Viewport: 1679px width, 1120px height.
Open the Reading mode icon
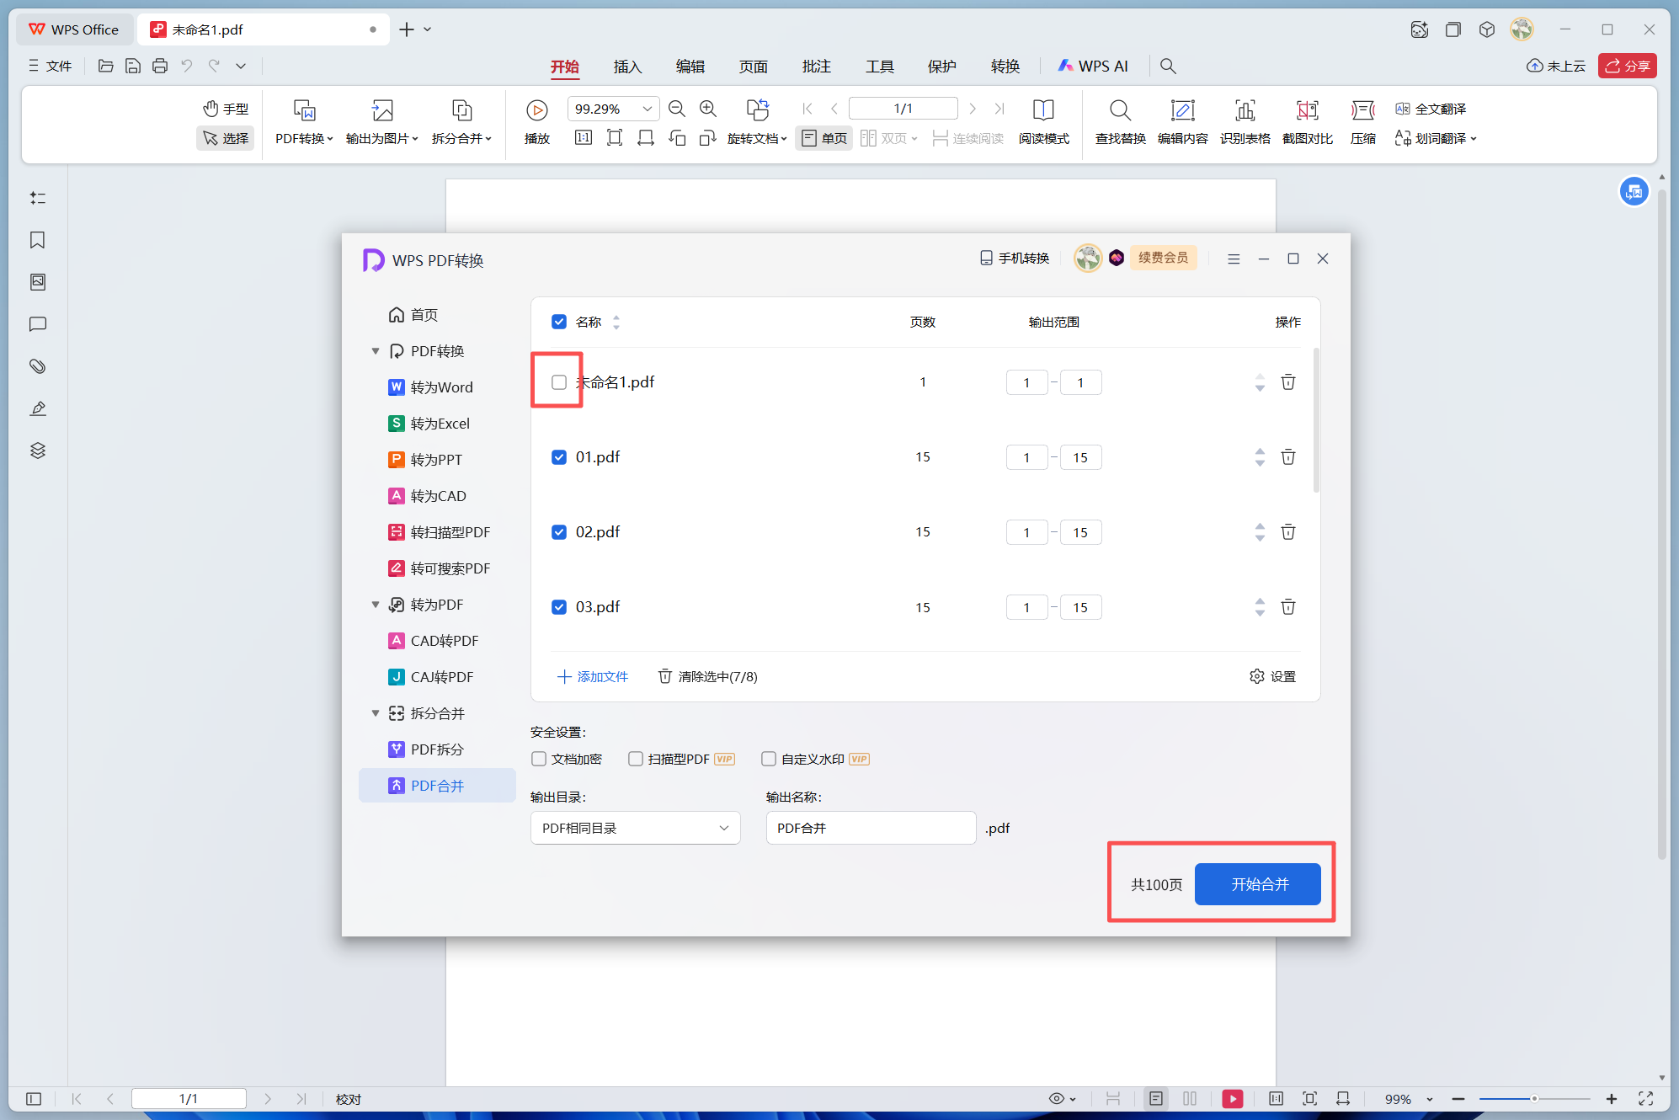(x=1042, y=110)
